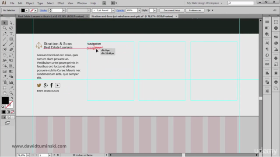Open the Align panel icon

pos(267,73)
